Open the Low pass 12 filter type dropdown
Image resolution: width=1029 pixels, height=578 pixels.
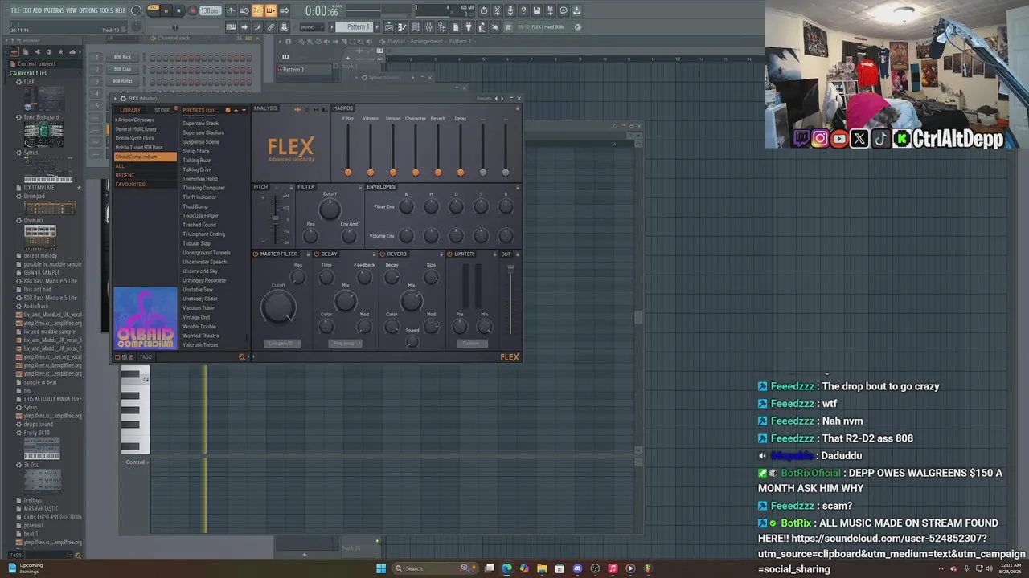click(281, 344)
